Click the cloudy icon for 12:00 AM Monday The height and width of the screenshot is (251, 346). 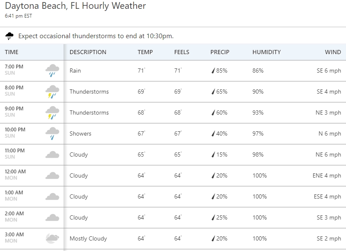52,175
